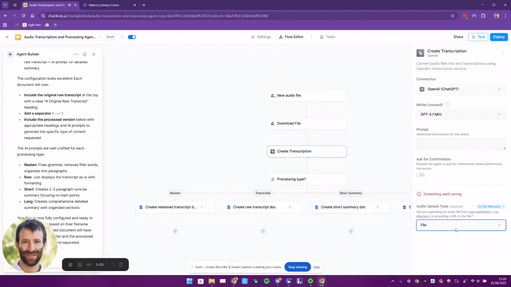Pause the Loom recording
This screenshot has height=287, width=511.
point(79,265)
